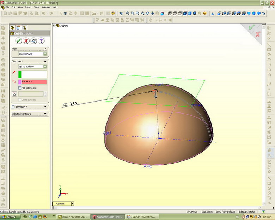The height and width of the screenshot is (220, 275).
Task: Enable the Flip side to cut checkbox
Action: (x=20, y=88)
